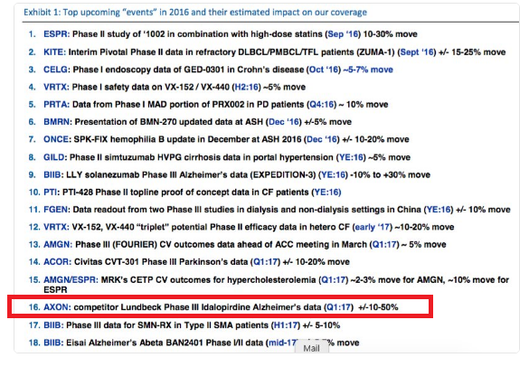
Task: Click the H1:17 date on BIIB SMN-RX row
Action: pos(285,325)
